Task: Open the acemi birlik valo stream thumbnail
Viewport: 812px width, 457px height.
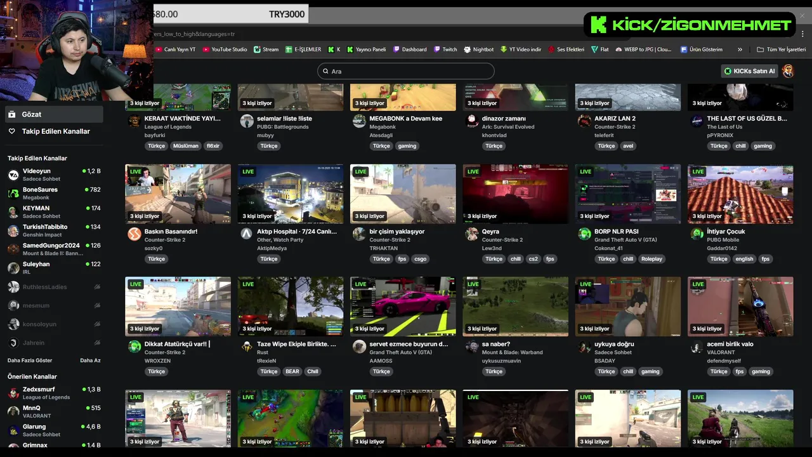Action: point(740,307)
